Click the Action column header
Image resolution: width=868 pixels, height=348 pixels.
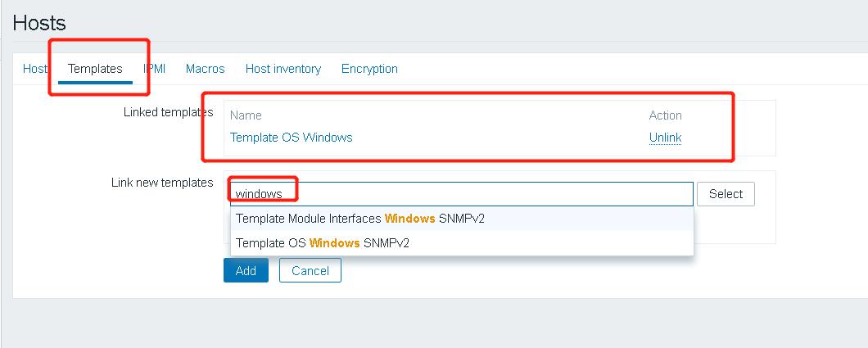(666, 115)
